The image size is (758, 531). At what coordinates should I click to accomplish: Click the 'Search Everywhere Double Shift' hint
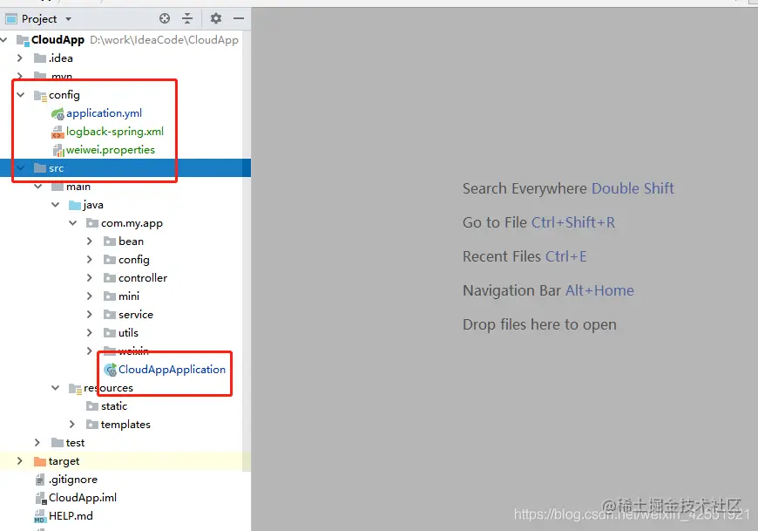coord(568,188)
